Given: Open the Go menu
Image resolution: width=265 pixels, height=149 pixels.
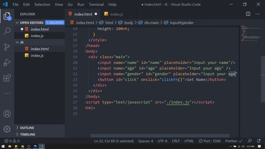Looking at the screenshot, I should click(x=70, y=5).
